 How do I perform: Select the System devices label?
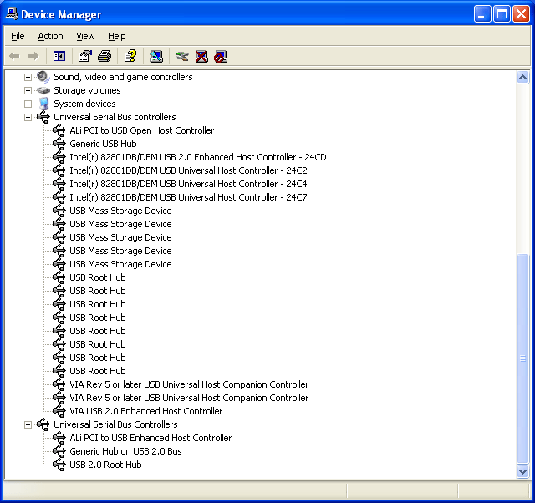click(84, 104)
